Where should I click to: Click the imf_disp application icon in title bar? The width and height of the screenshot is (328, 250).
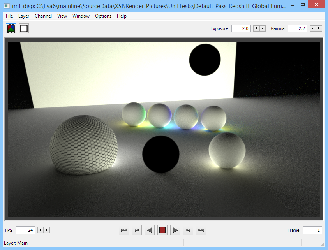coord(7,5)
